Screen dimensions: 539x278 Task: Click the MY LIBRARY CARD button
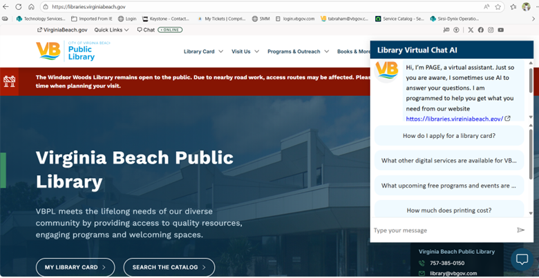tap(75, 267)
